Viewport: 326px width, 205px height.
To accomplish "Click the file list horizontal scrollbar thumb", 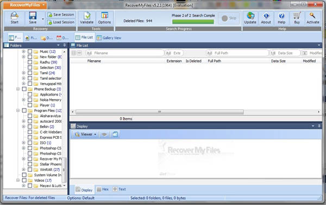I will click(159, 112).
